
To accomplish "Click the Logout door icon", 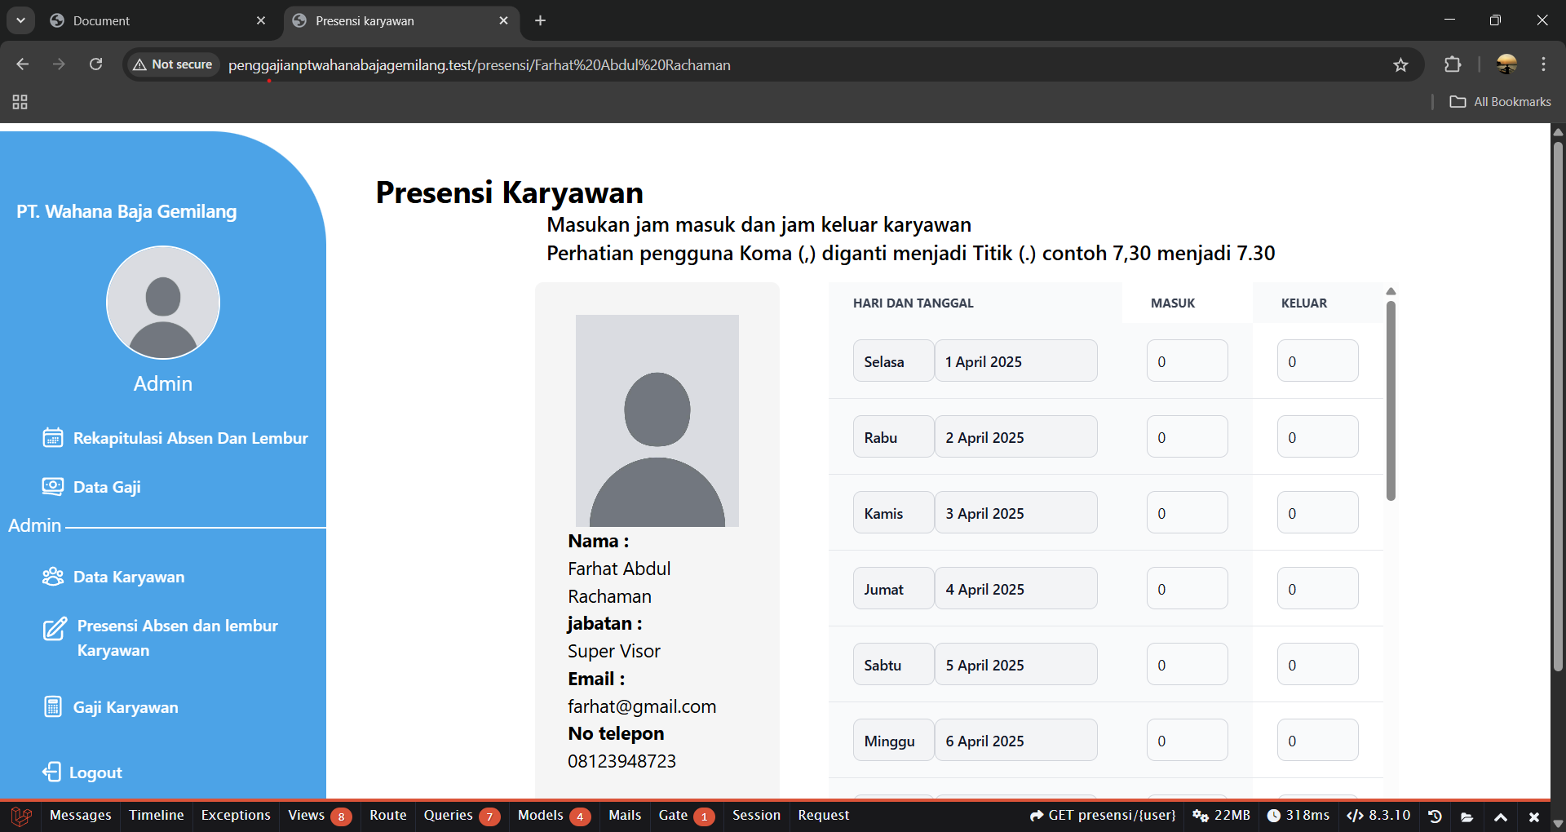I will [x=51, y=772].
